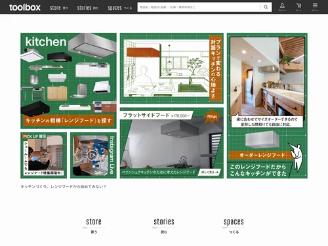
Task: Focus the product search field
Action: coord(199,7)
